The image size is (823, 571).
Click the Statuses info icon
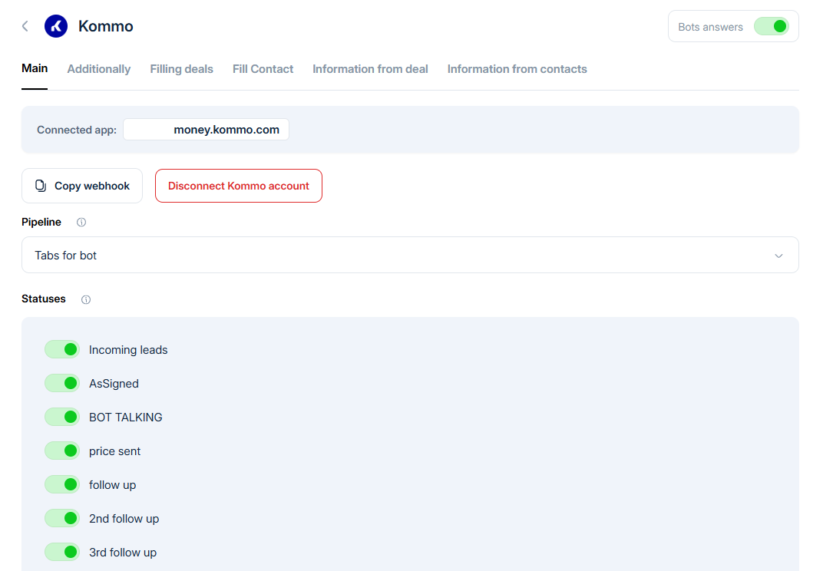pos(86,299)
